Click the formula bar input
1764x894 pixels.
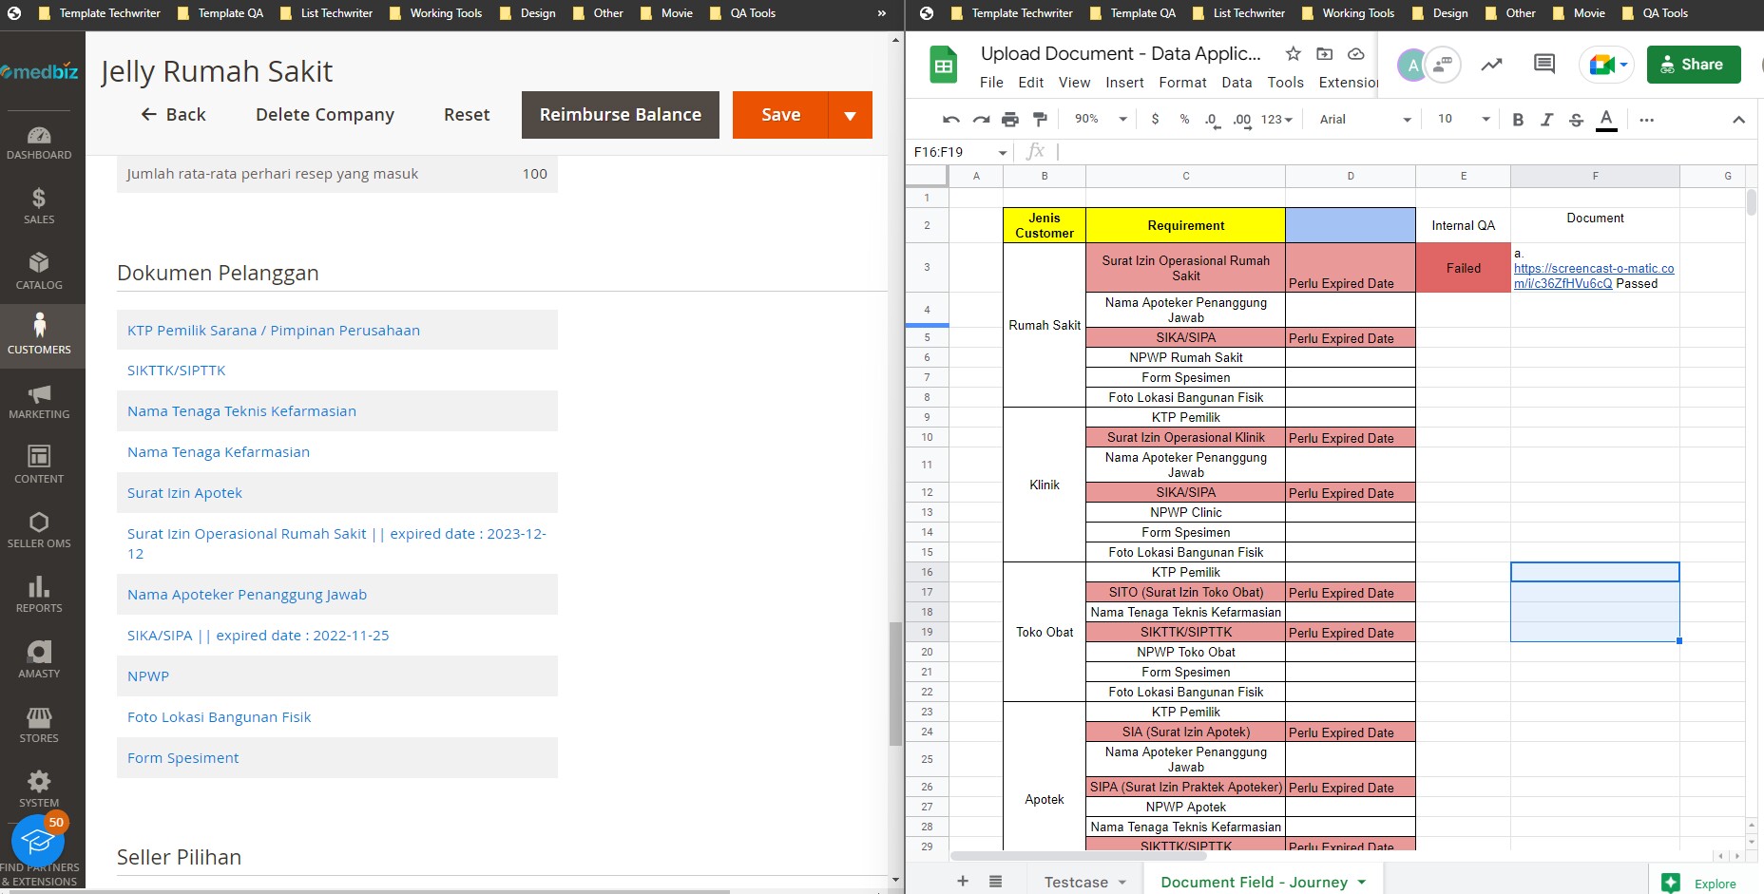coord(1236,151)
